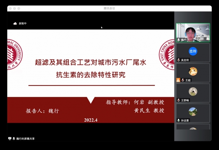Image resolution: width=219 pixels, height=150 pixels.
Task: Select 吴忠玲's participant tile
Action: point(193,53)
